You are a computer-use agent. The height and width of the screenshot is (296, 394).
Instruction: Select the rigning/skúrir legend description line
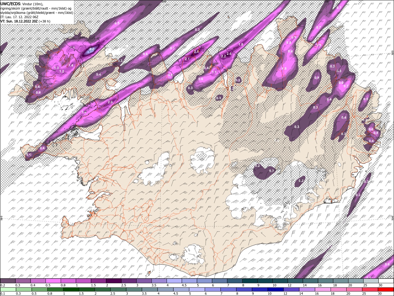pos(36,8)
